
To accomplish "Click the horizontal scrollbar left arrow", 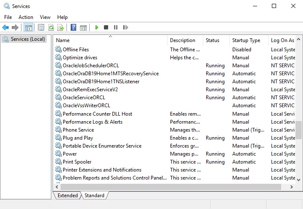I will pos(57,187).
